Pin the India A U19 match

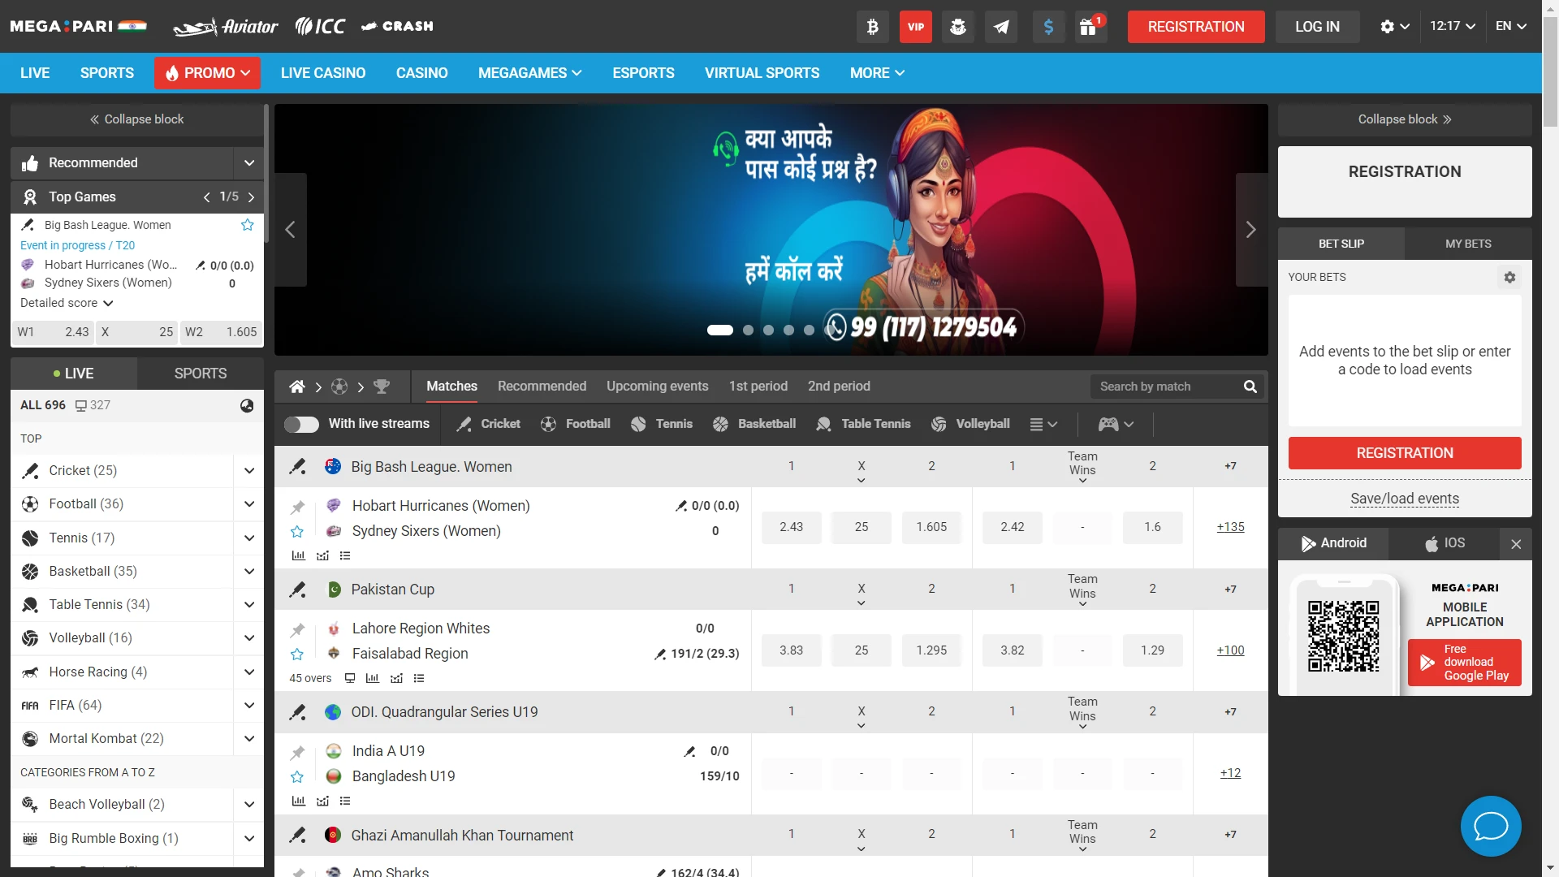click(x=297, y=752)
